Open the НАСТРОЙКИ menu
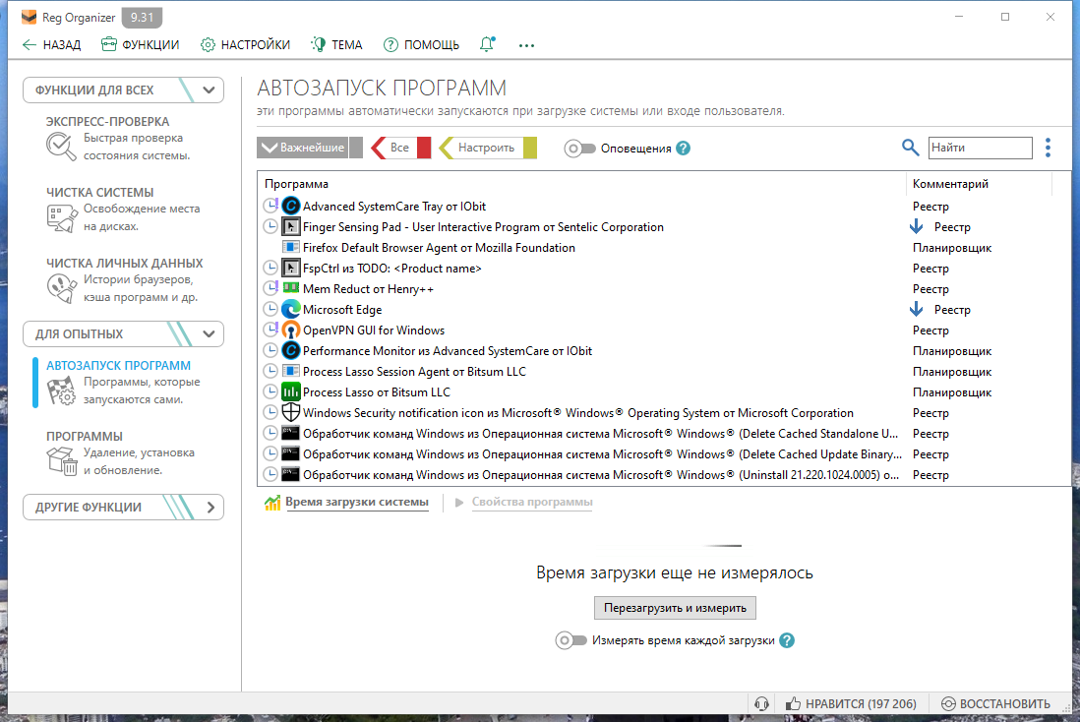The height and width of the screenshot is (722, 1080). click(x=245, y=45)
